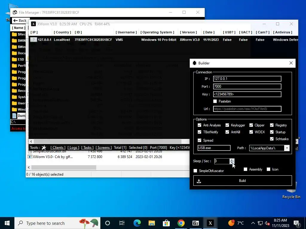Close the Builder dialog
The width and height of the screenshot is (306, 229).
point(291,63)
